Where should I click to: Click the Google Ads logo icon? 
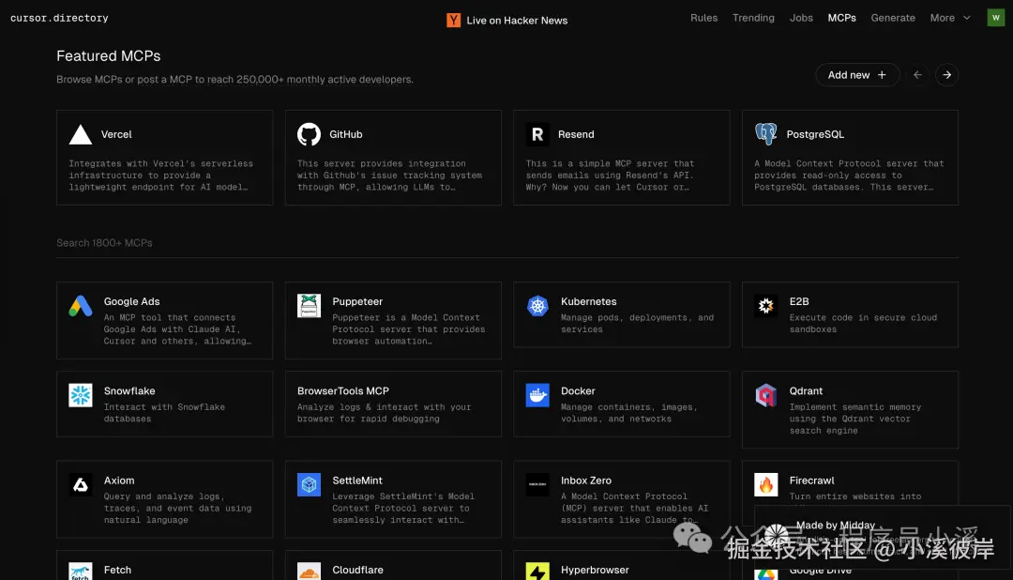(x=80, y=306)
